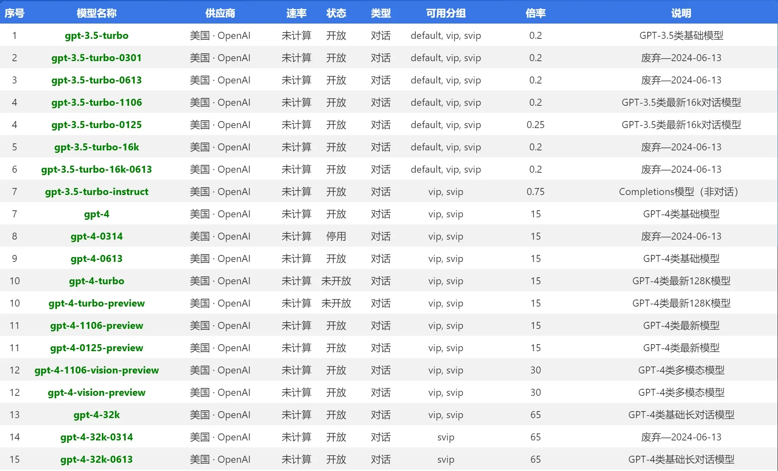This screenshot has height=471, width=778.
Task: Click index number 13 in gpt-4-32k row
Action: tap(14, 415)
